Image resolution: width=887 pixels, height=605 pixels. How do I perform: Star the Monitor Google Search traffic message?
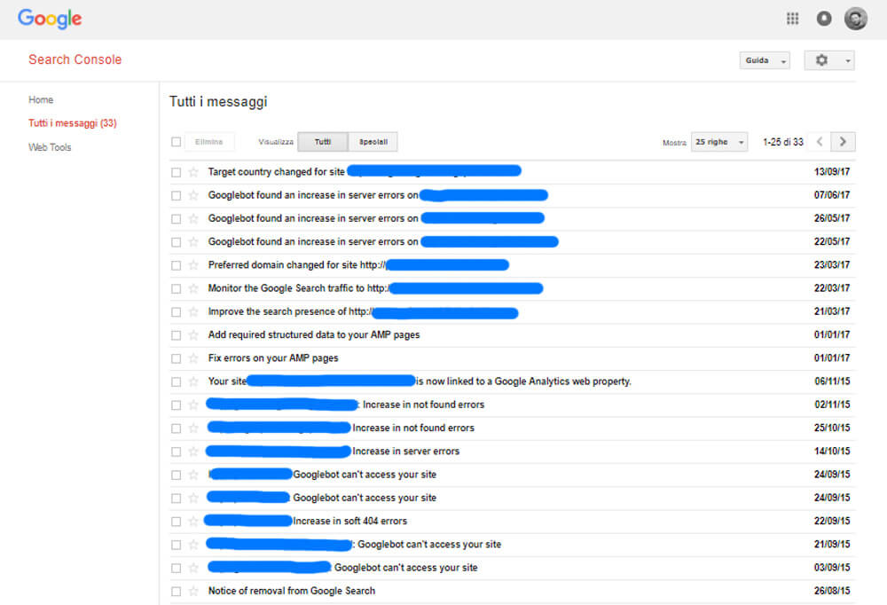tap(193, 288)
